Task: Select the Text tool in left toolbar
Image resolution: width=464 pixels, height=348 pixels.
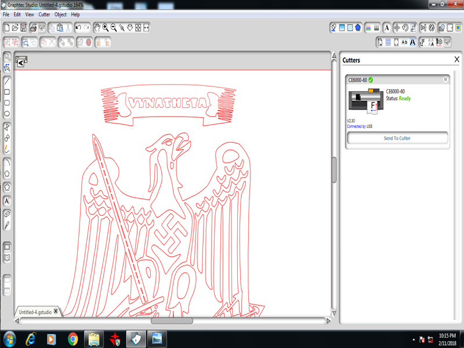Action: tap(7, 201)
